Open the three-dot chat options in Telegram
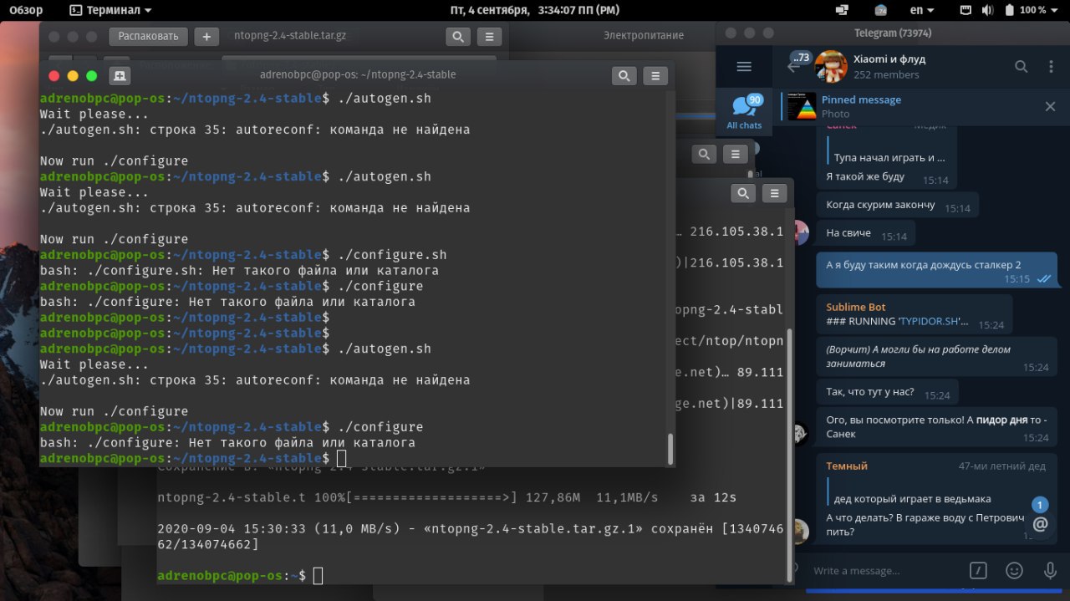Viewport: 1070px width, 601px height. tap(1052, 67)
